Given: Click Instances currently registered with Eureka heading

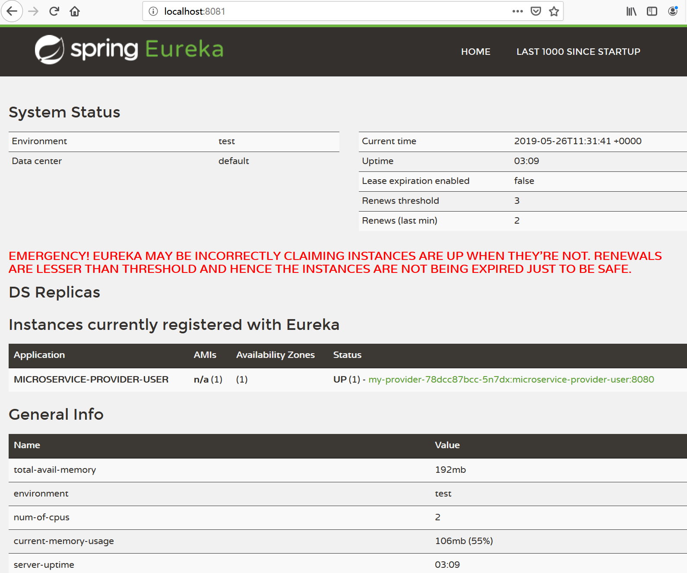Looking at the screenshot, I should coord(174,325).
